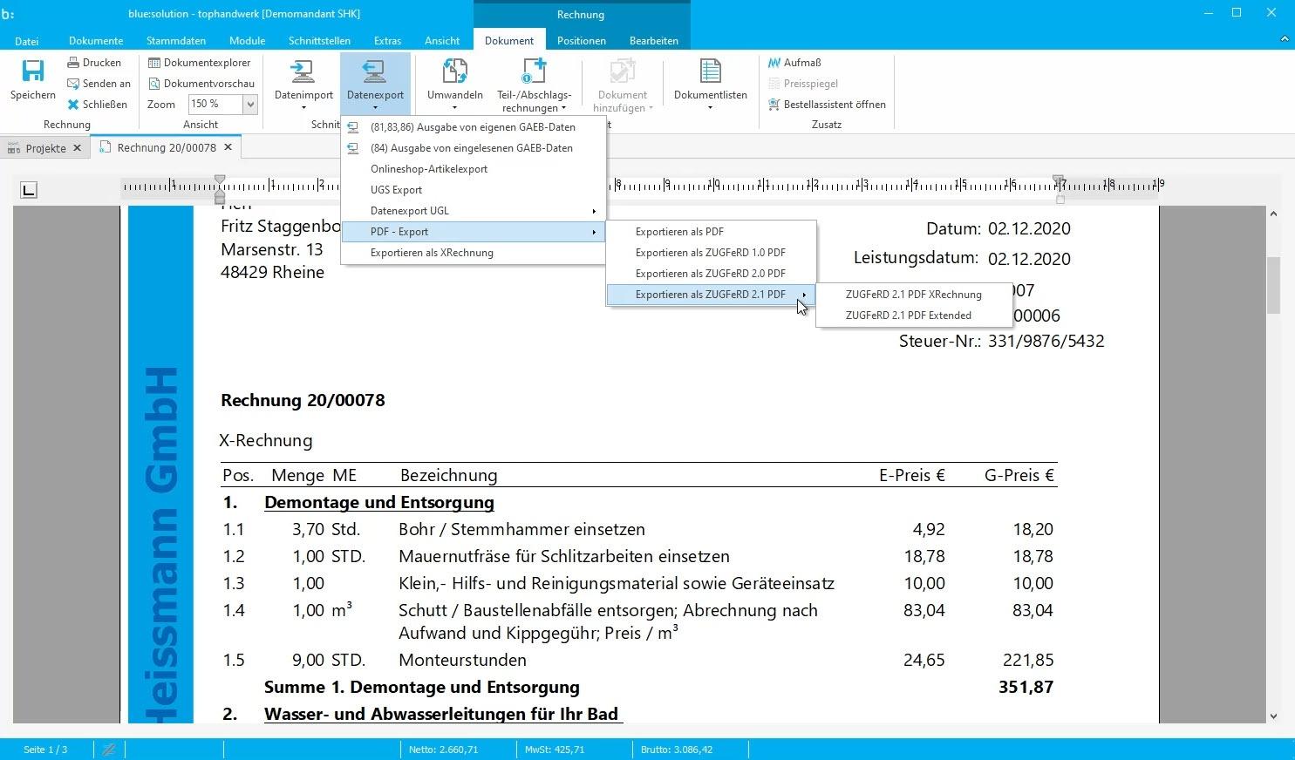Switch to the Positionen tab
The image size is (1295, 760).
582,41
